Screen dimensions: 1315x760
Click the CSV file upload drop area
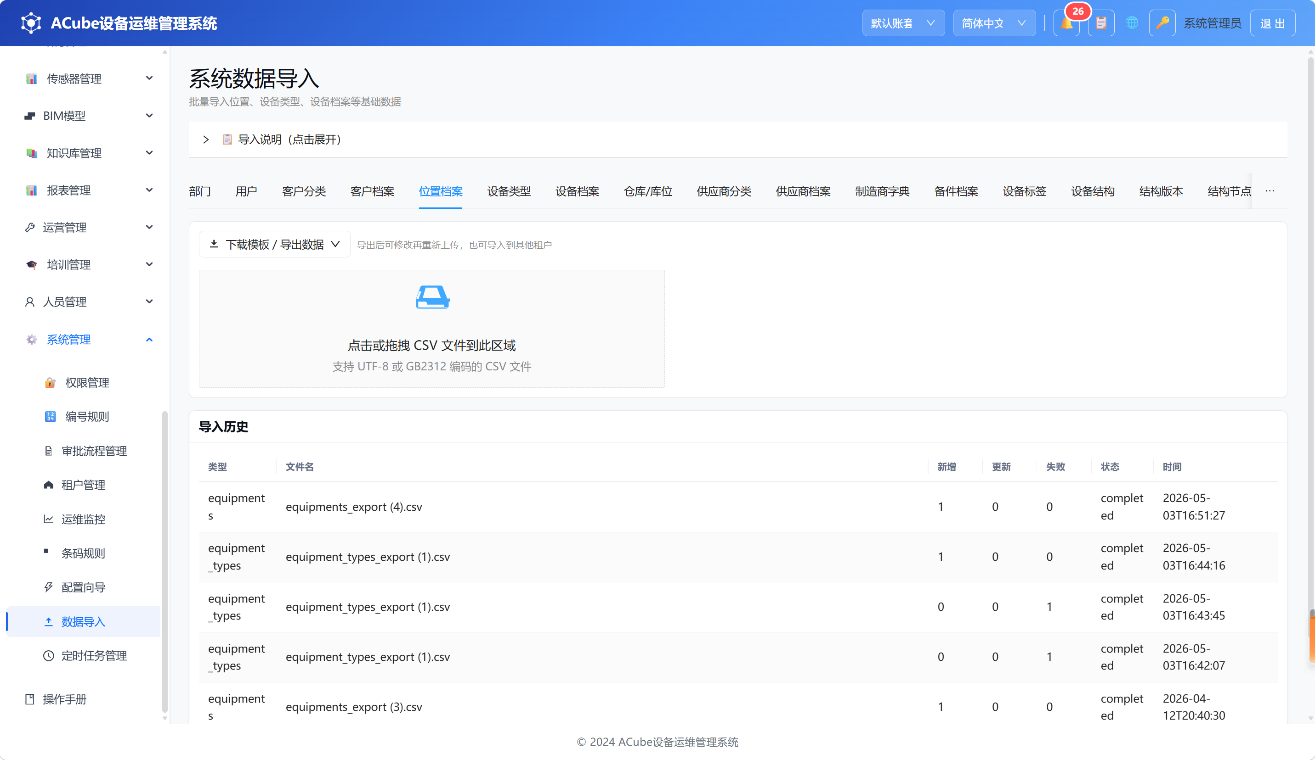[x=431, y=329]
